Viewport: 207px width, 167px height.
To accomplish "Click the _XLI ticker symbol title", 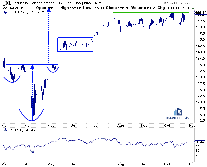I will [8, 3].
